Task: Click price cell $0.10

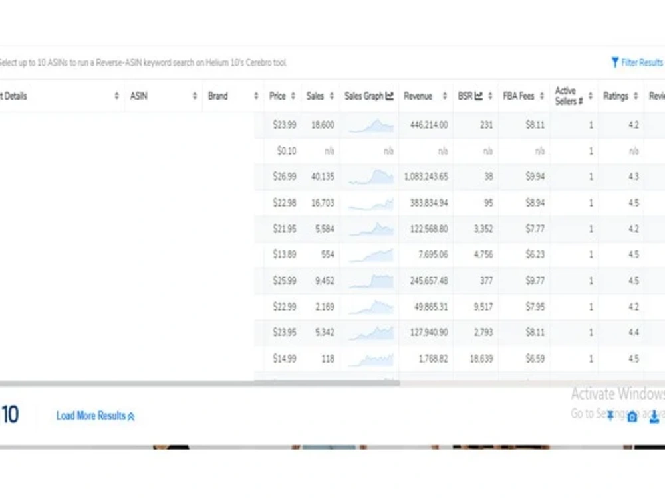Action: pos(287,151)
